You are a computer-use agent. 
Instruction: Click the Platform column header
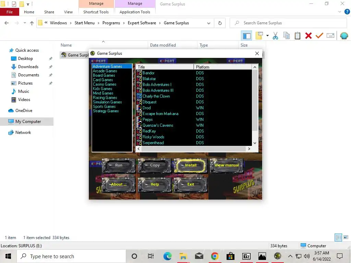[x=223, y=67]
